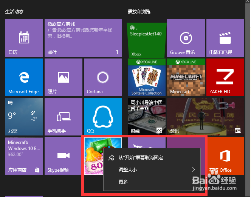Open the 资讯 news tile
This screenshot has height=197, width=251.
point(206,117)
